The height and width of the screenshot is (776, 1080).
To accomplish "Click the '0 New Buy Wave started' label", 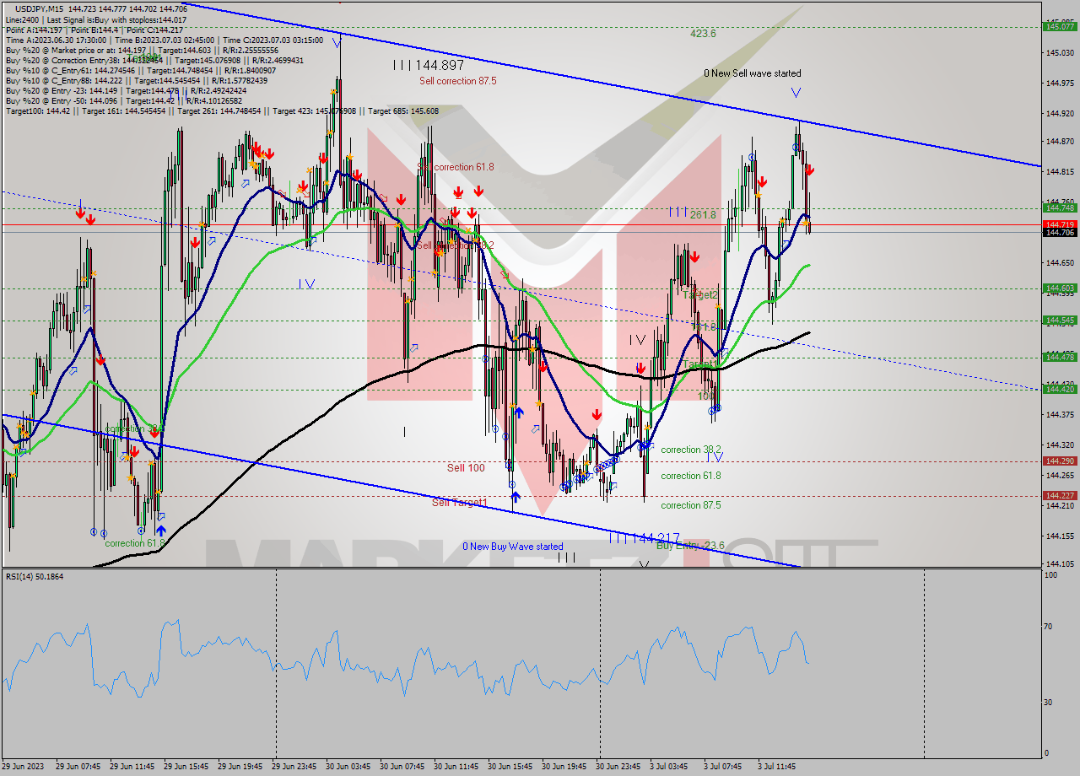I will pos(512,547).
